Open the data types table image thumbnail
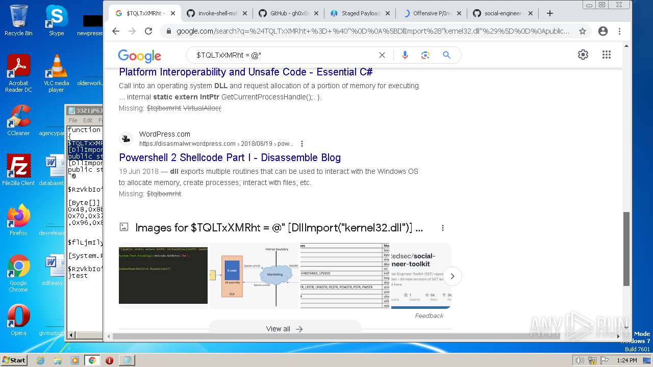653x367 pixels. point(345,275)
